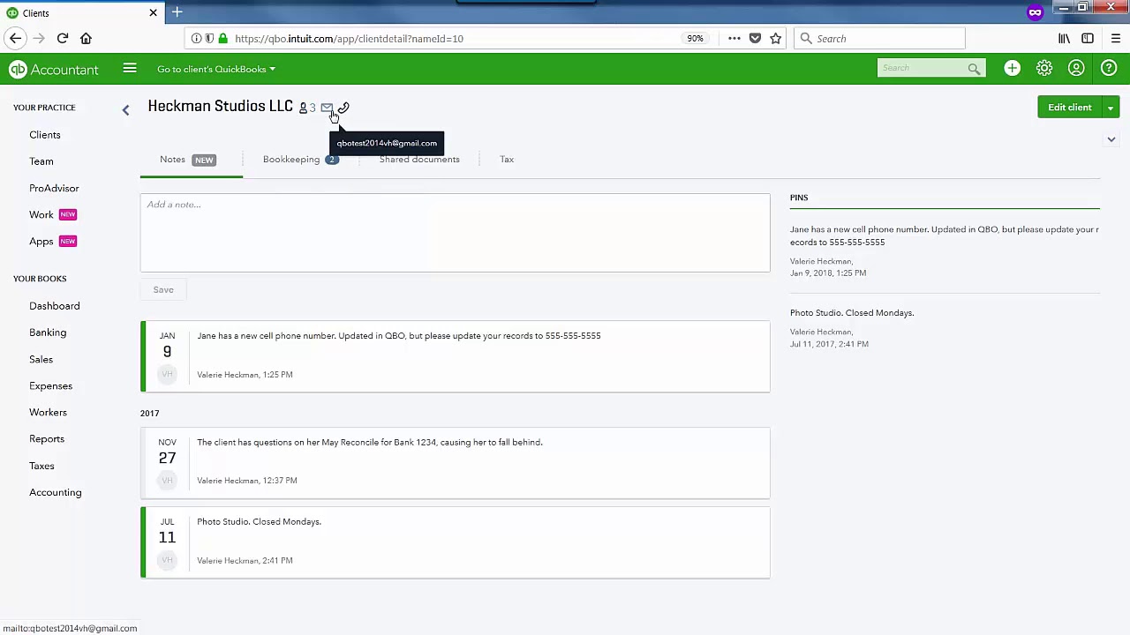Screen dimensions: 1130x635
Task: Click the QuickBooks Accountant logo
Action: click(54, 70)
